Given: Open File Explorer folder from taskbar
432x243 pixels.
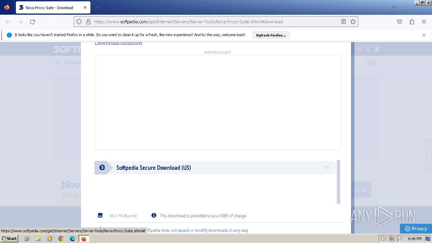Looking at the screenshot, I should point(38,239).
